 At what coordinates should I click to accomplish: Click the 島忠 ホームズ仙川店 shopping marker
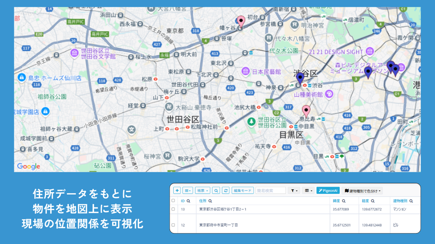click(22, 77)
